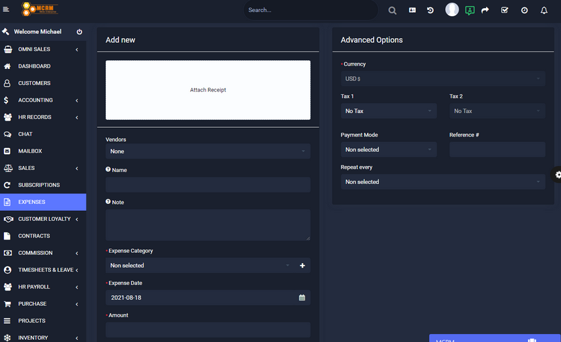
Task: Click the magnifier search icon
Action: coord(392,10)
